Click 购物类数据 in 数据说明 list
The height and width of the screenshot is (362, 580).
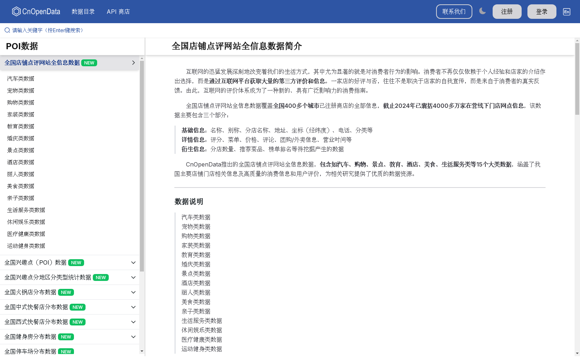pyautogui.click(x=196, y=236)
